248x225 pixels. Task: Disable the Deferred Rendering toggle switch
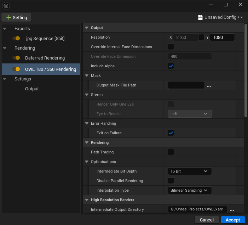(x=16, y=58)
